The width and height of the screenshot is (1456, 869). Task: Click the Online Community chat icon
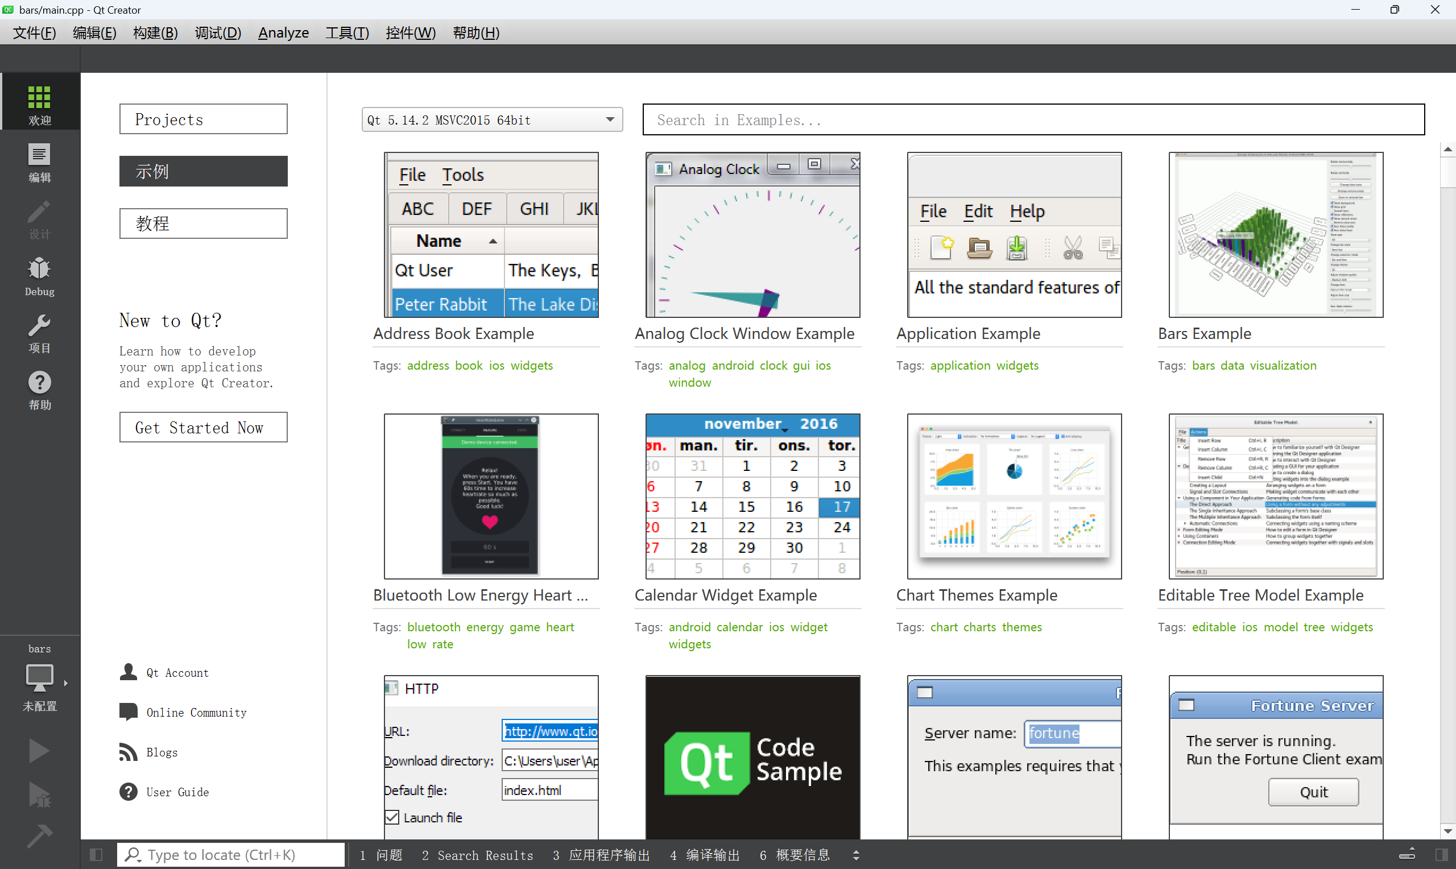coord(128,711)
